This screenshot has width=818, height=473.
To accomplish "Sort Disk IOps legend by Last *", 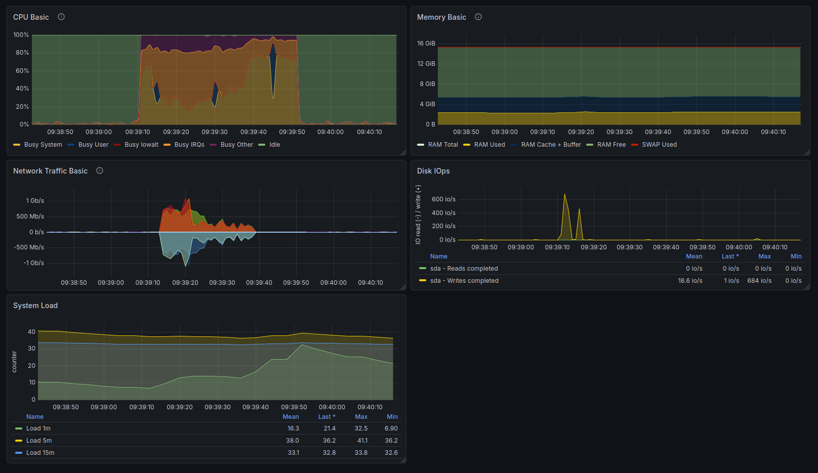I will [x=730, y=256].
